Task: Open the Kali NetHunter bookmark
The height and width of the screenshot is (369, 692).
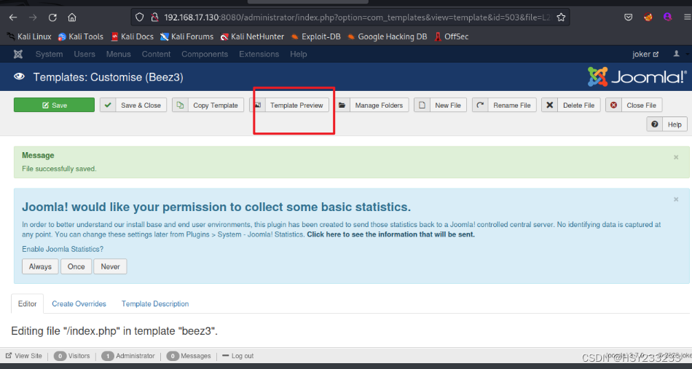Action: [252, 36]
